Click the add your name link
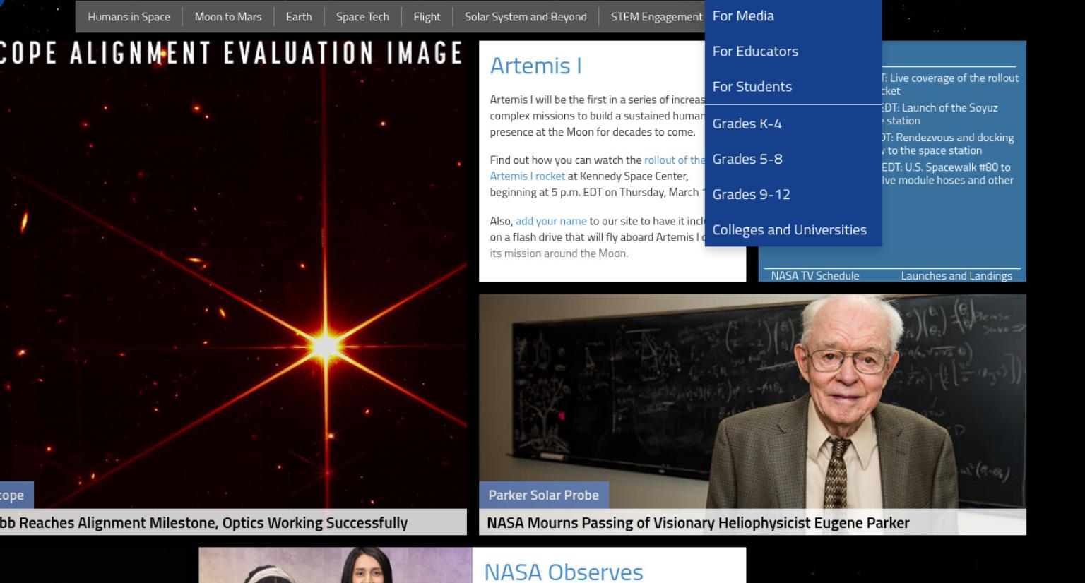This screenshot has height=583, width=1085. coord(551,221)
